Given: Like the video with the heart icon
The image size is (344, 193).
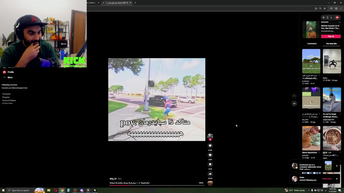Looking at the screenshot, I should point(210,146).
